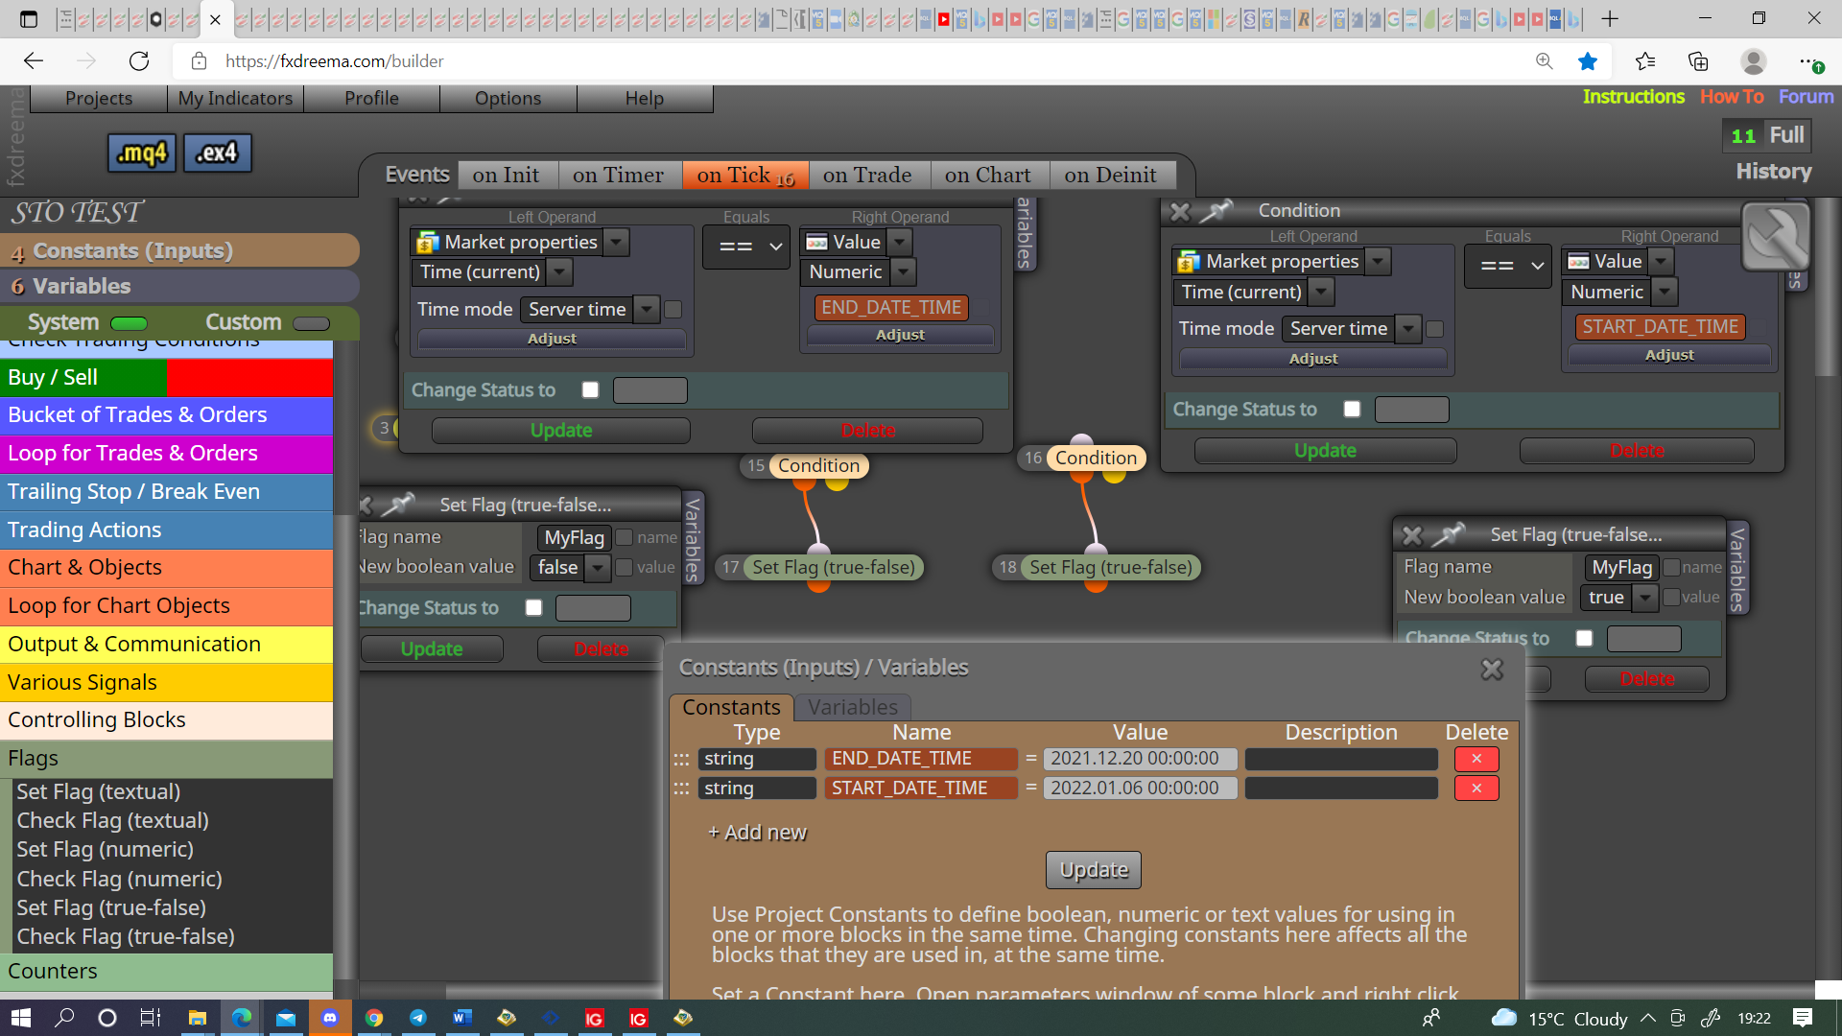
Task: Compile project with the .ex4 button
Action: pyautogui.click(x=217, y=153)
